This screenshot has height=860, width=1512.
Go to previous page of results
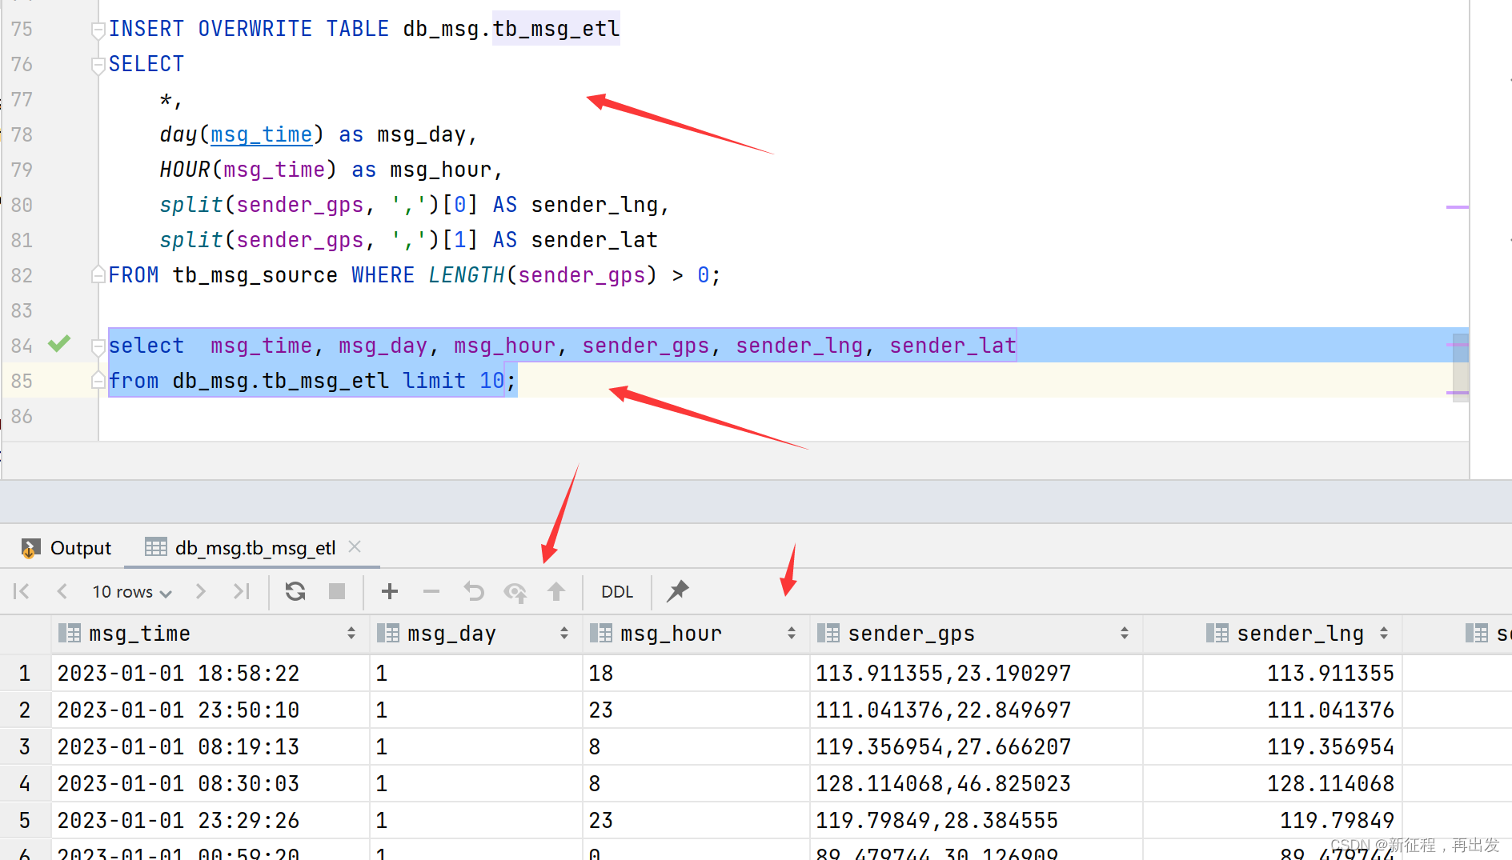click(62, 591)
